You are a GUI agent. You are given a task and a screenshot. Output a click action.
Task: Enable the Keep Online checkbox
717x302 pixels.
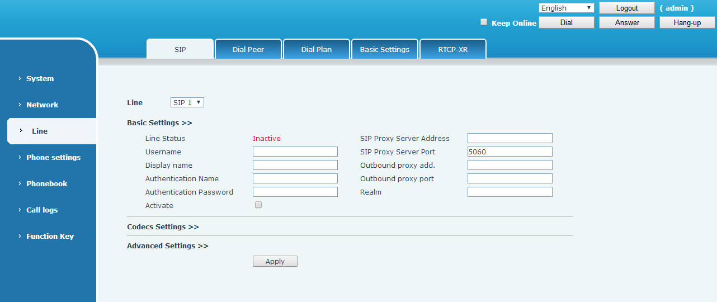484,22
